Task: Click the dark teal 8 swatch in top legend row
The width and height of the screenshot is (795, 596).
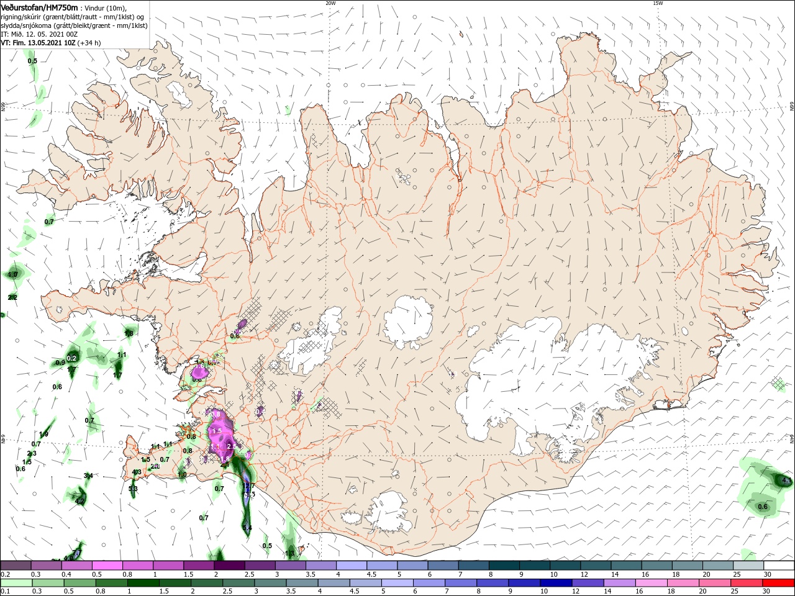Action: [x=504, y=566]
